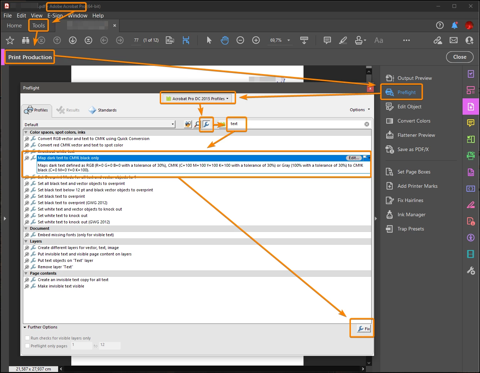480x373 pixels.
Task: Click Edit on the Map dark text fixup
Action: pos(354,158)
